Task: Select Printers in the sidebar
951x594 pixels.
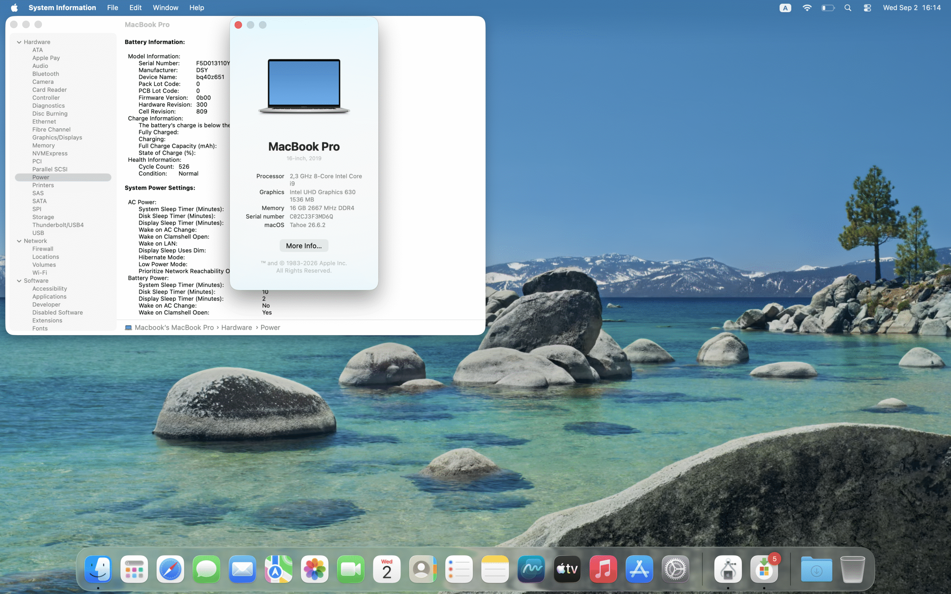Action: tap(43, 185)
